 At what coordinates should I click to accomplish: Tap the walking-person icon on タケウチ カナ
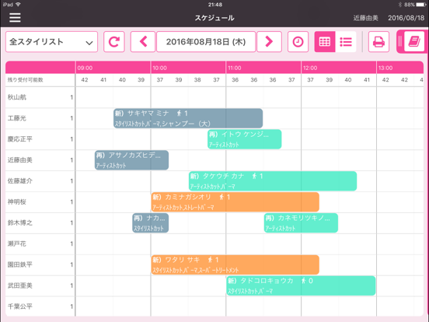[254, 176]
